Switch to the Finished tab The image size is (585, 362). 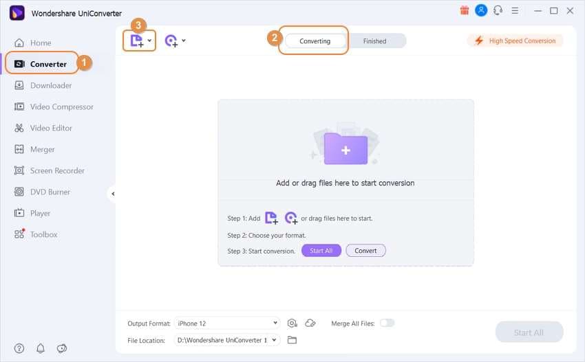(x=374, y=41)
